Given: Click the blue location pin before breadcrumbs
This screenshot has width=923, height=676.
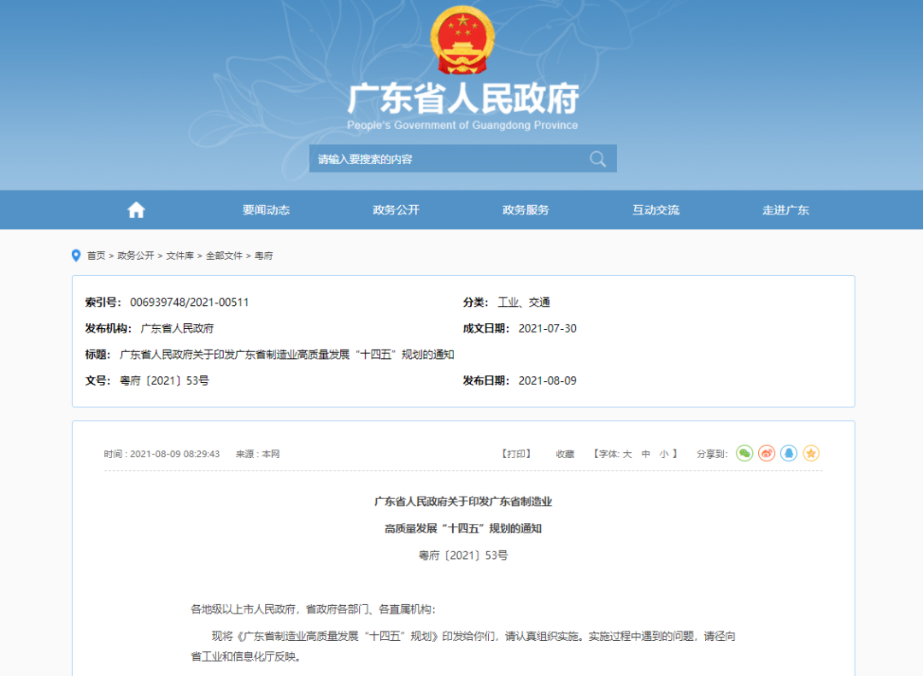Looking at the screenshot, I should (76, 256).
